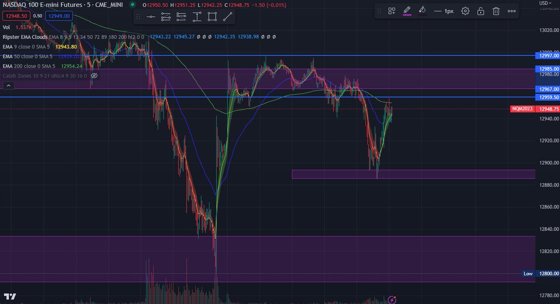The image size is (560, 304).
Task: Click the properties toolbar drag handle
Action: [x=380, y=11]
